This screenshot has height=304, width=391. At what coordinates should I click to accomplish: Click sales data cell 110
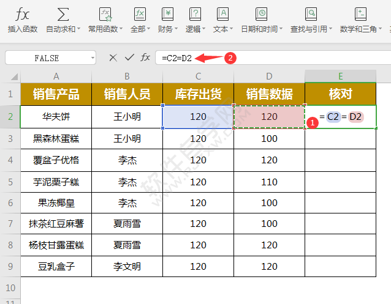click(x=269, y=182)
